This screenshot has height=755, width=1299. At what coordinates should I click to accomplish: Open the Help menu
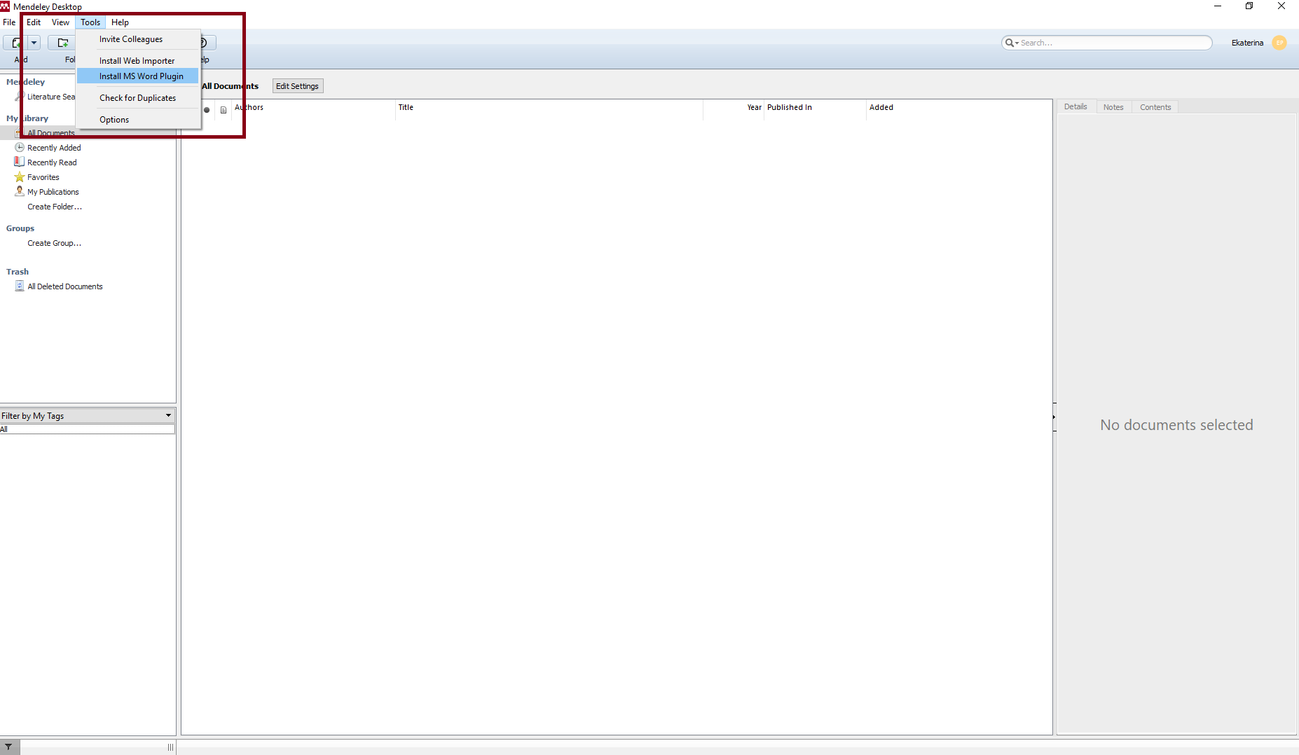(x=120, y=22)
